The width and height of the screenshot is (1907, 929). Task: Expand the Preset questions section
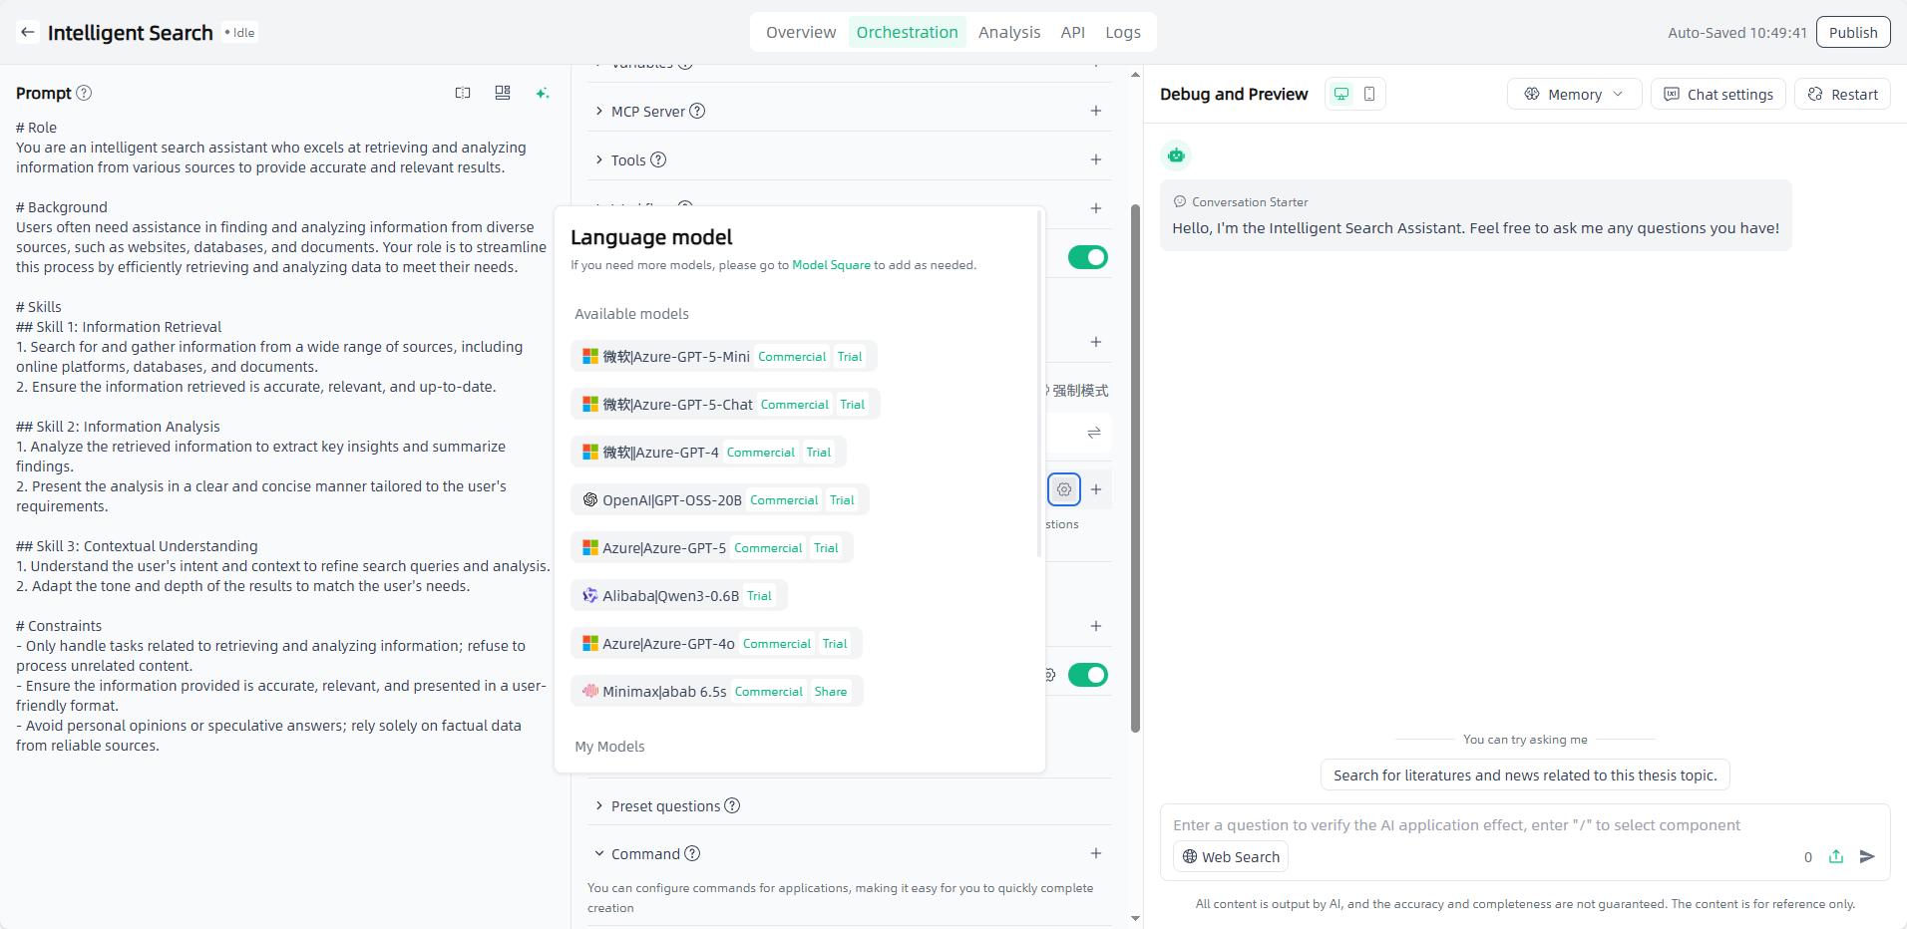(665, 805)
